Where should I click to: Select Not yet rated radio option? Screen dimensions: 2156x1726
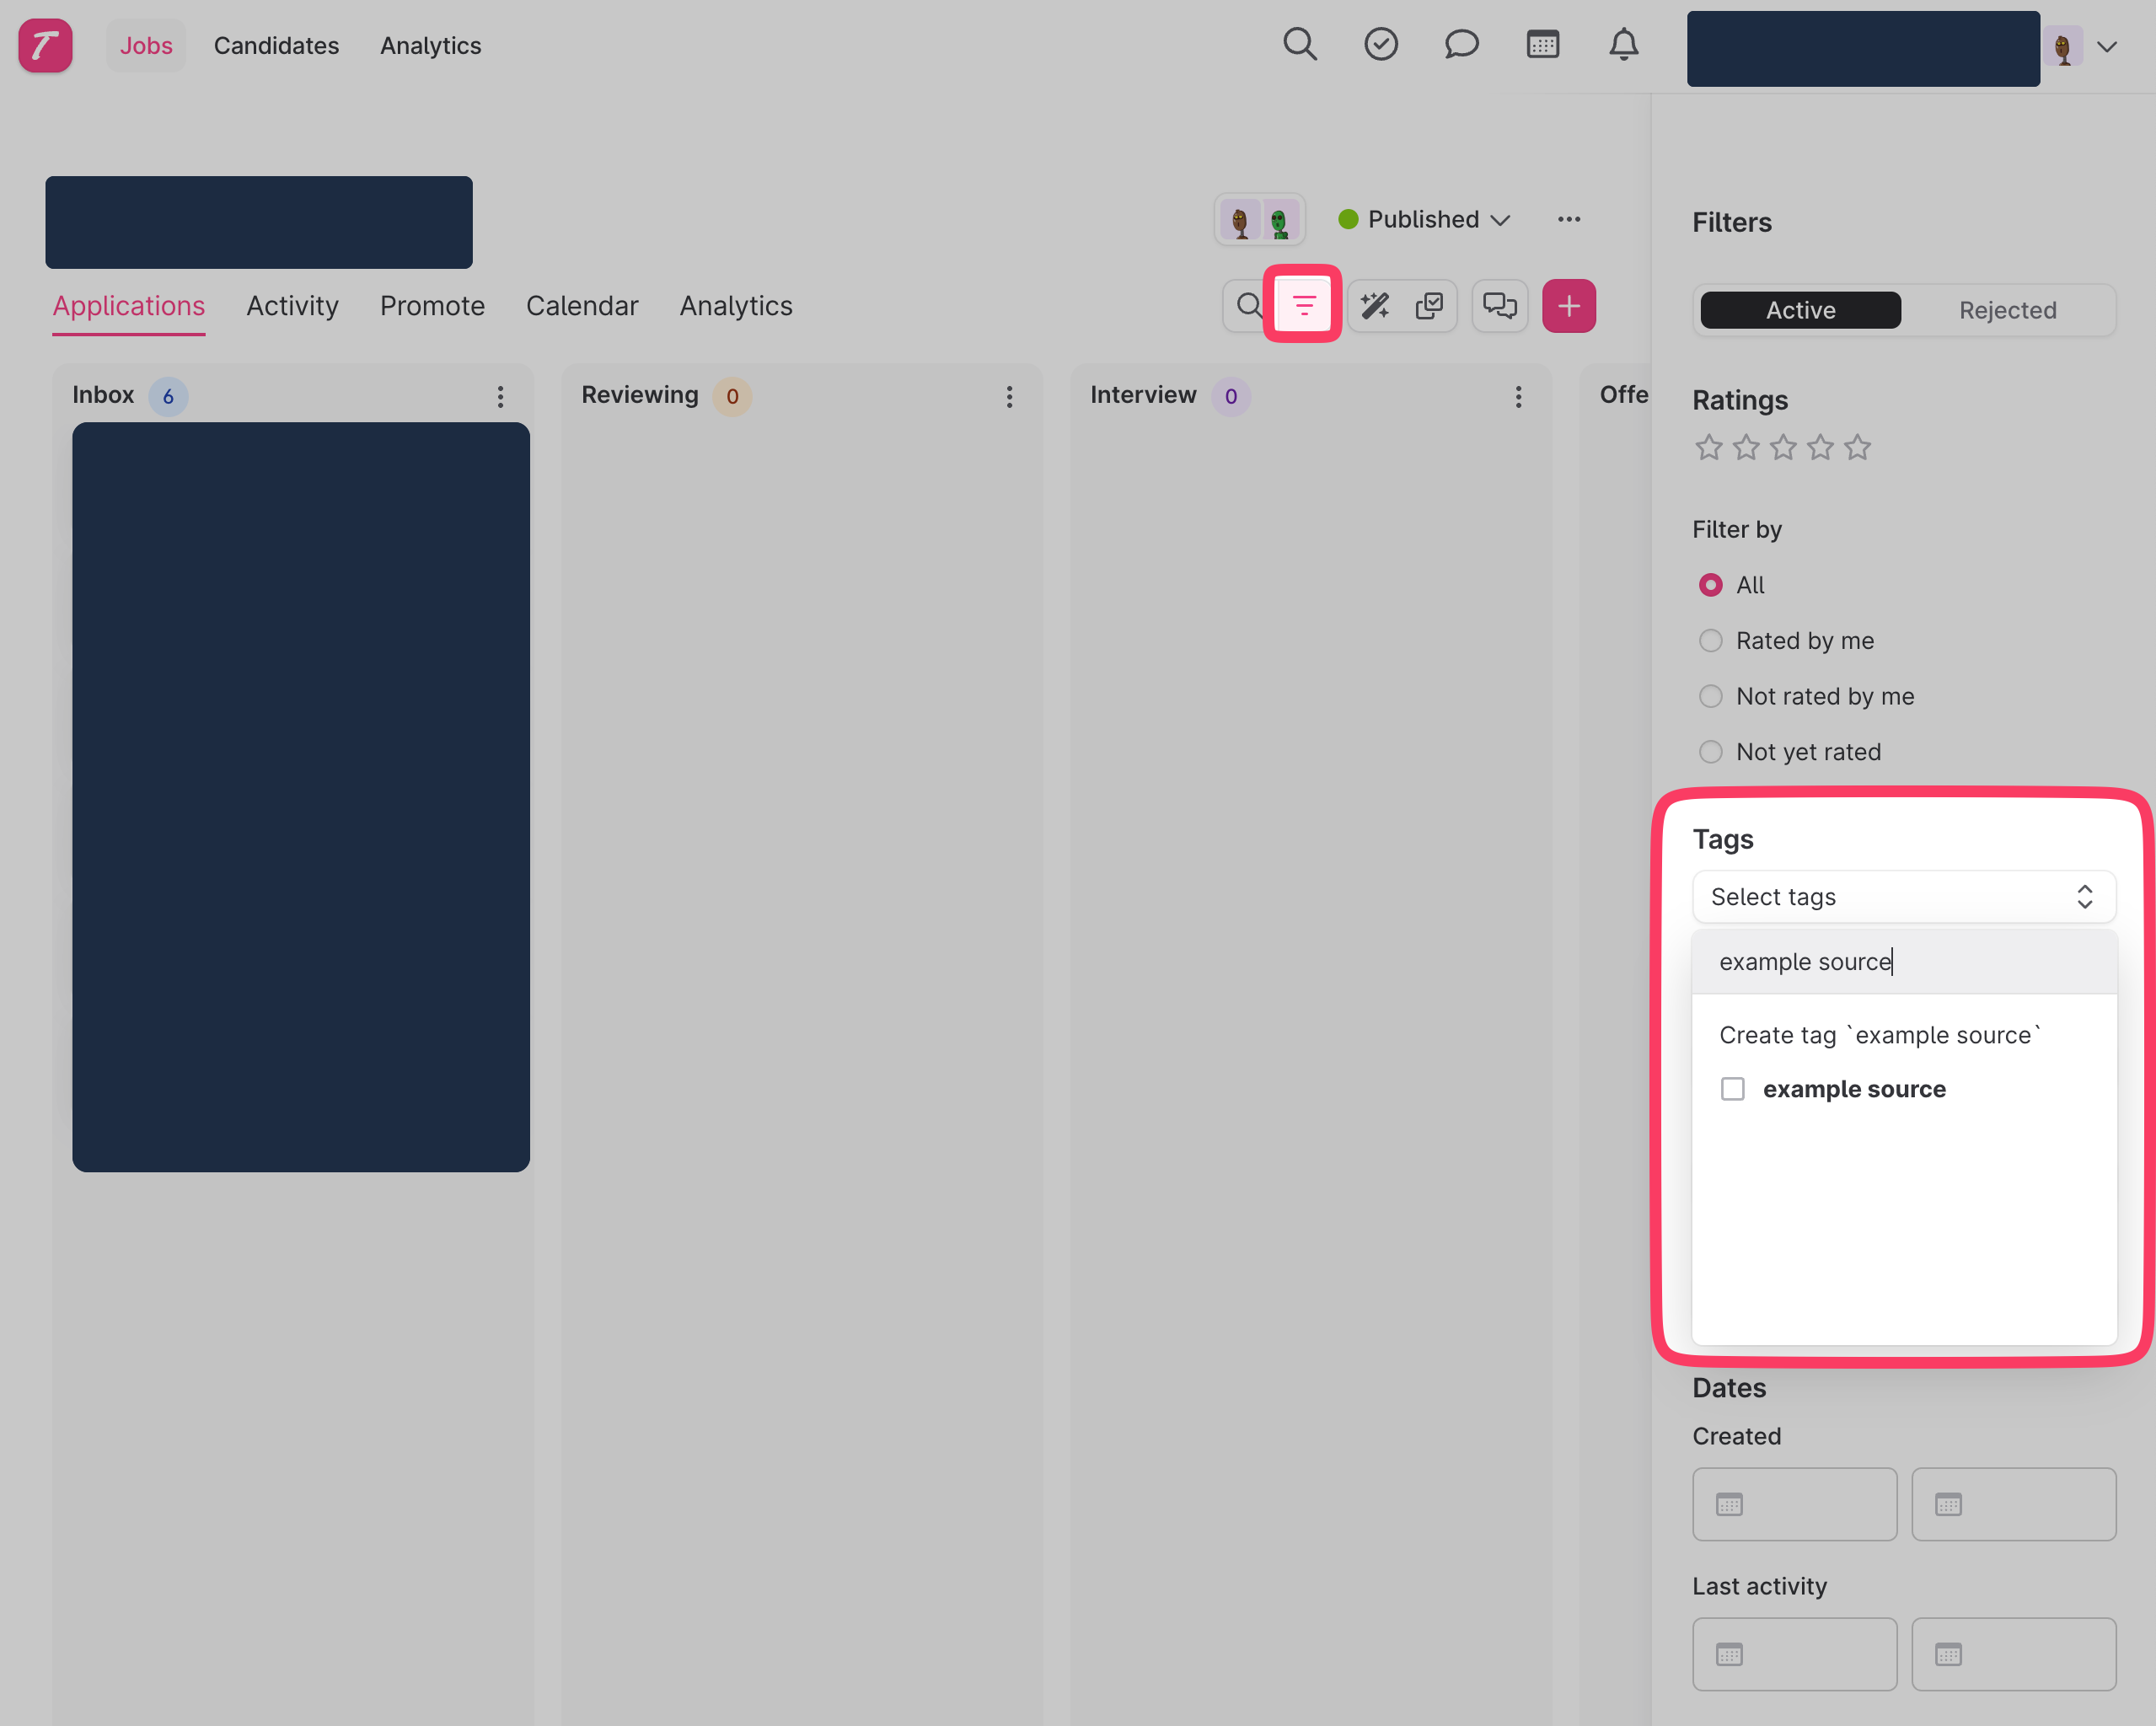1710,751
